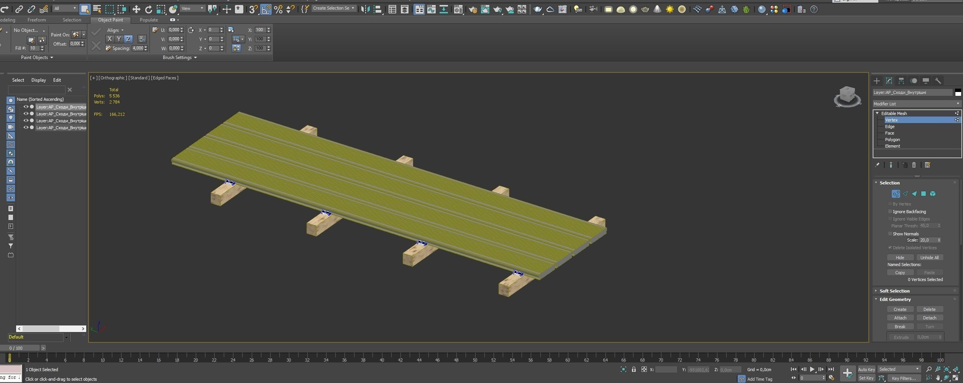
Task: Select the Vertex sub-object icon in Selection
Action: tap(896, 194)
